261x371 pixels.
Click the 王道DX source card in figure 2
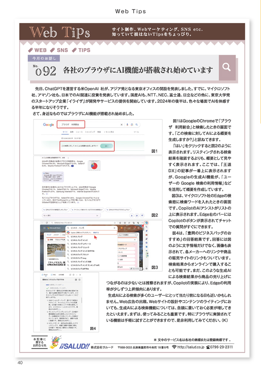pos(53,177)
